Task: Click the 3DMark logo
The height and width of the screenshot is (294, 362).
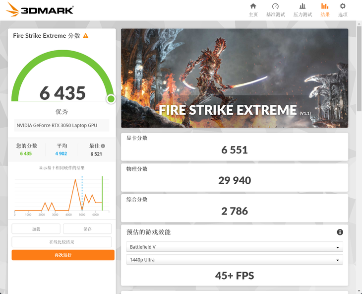Action: pyautogui.click(x=40, y=10)
